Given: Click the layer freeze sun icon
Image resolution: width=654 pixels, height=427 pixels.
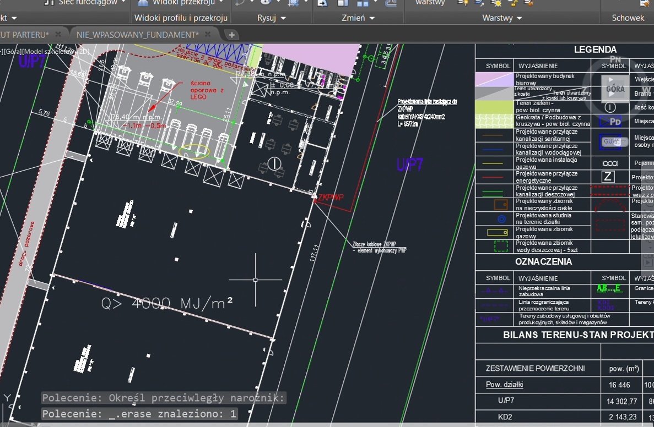Looking at the screenshot, I should click(496, 3).
